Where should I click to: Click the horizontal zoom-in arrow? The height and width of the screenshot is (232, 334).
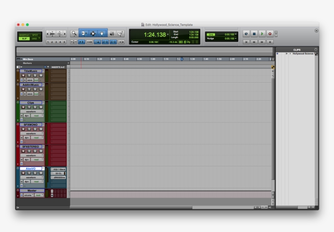tap(65, 34)
